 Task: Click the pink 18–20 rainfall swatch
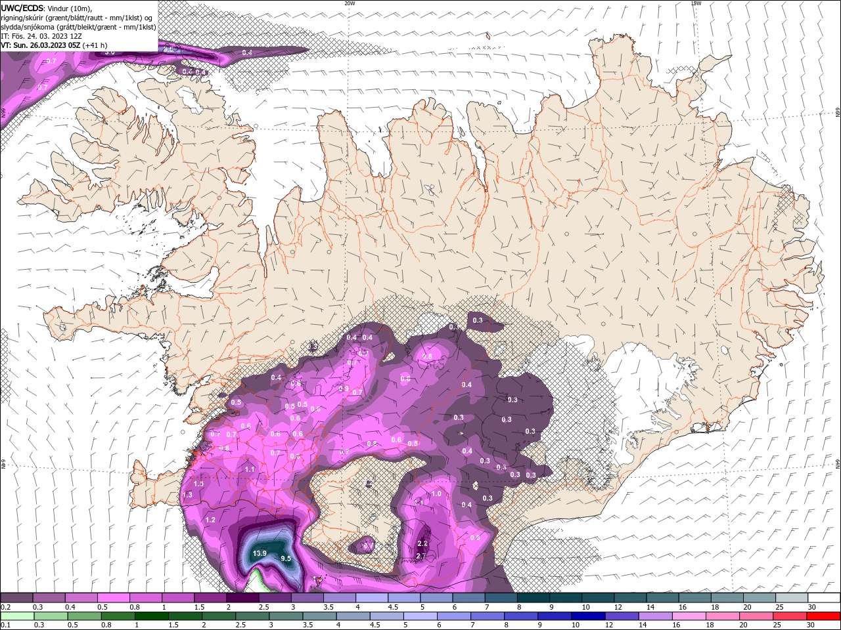click(x=723, y=616)
